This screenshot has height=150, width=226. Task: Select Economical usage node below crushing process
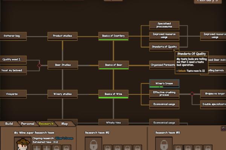(x=164, y=104)
